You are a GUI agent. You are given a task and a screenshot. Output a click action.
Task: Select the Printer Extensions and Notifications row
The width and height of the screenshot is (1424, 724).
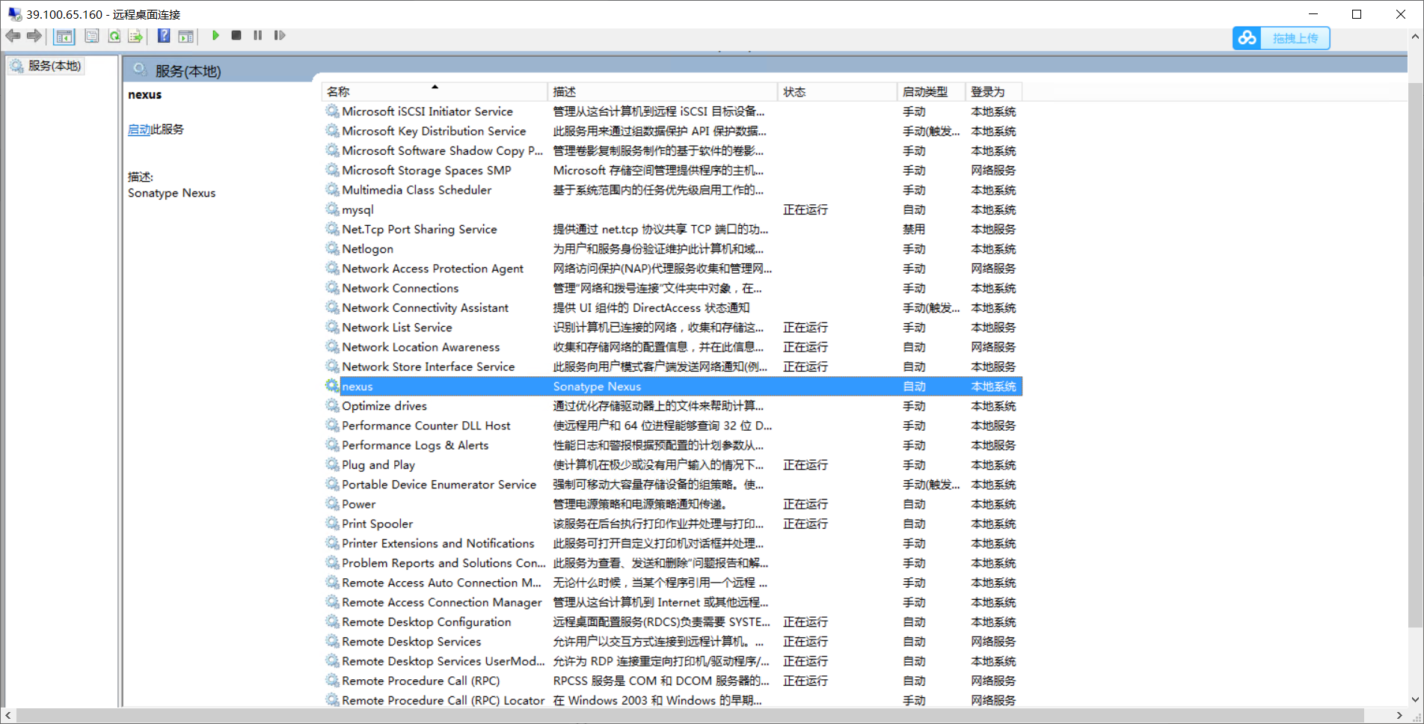(x=672, y=543)
